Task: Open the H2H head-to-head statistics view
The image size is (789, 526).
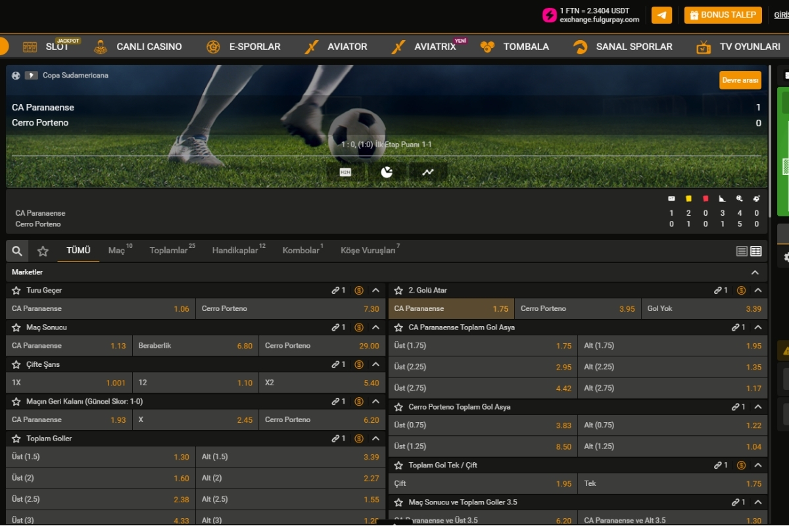Action: [x=345, y=171]
